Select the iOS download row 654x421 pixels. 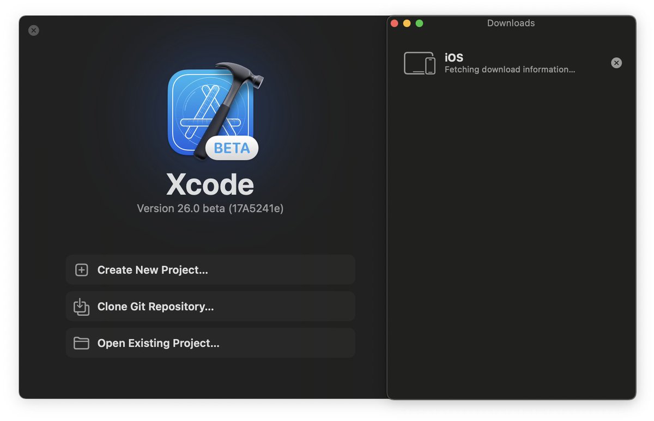coord(518,63)
